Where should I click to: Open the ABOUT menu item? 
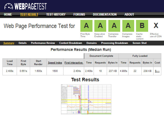click(x=129, y=15)
